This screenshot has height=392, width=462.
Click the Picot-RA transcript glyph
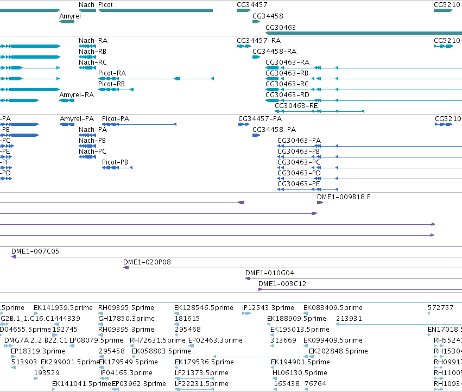point(156,79)
